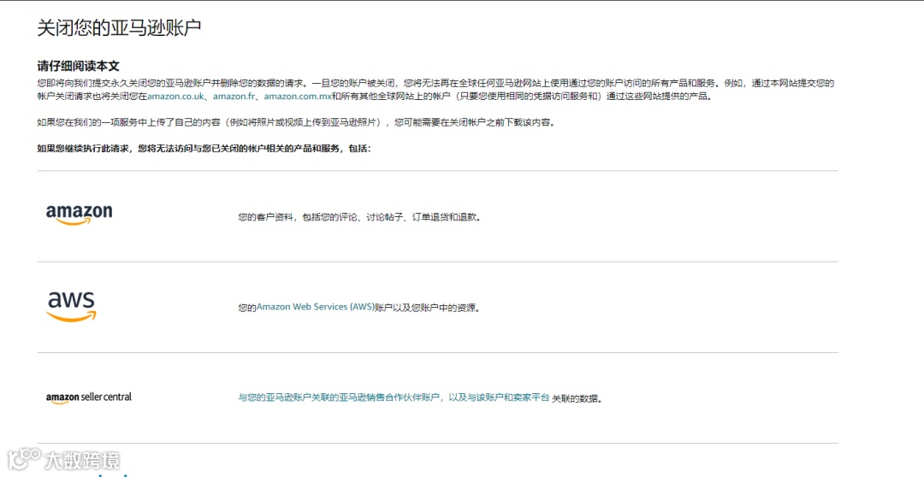Click the bold line starting 如果您继续执行此请求
The height and width of the screenshot is (477, 924).
point(204,149)
